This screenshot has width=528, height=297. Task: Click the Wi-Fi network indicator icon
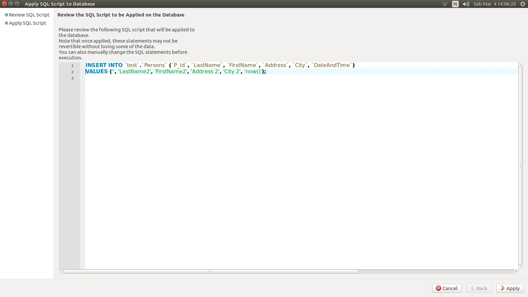click(x=445, y=4)
